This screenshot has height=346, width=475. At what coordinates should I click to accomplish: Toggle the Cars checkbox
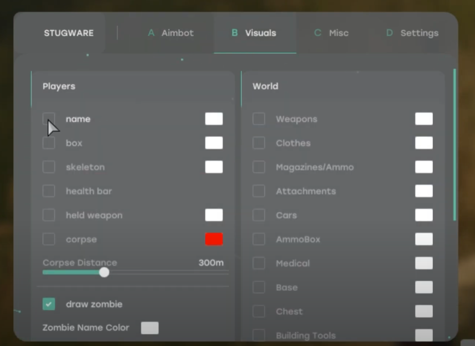coord(259,215)
